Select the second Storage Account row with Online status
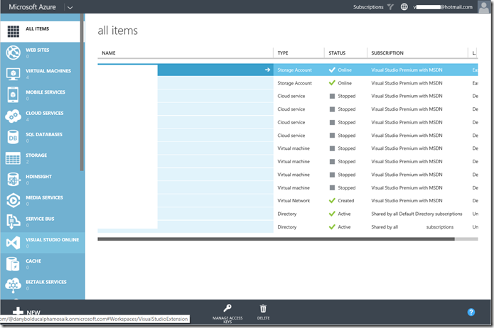 coord(288,83)
